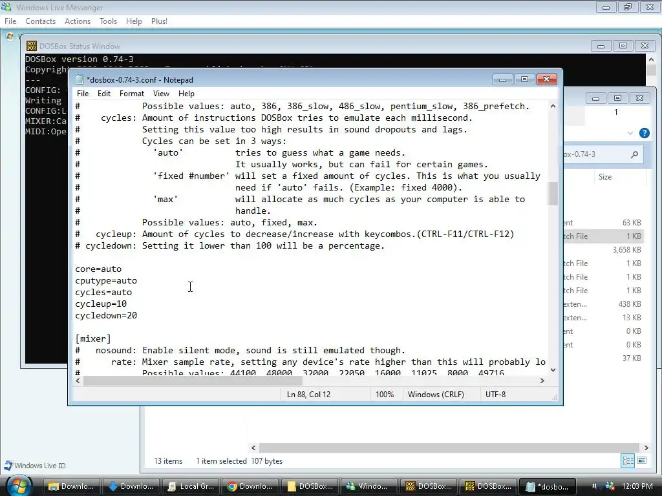This screenshot has width=662, height=496.
Task: Open the blue-arrow Downloads taskbar button
Action: 131,486
